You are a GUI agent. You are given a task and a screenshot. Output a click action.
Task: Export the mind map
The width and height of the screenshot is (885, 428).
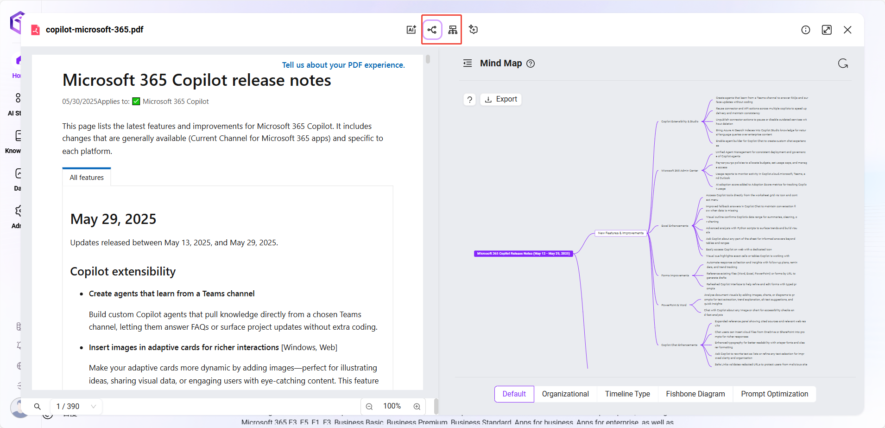501,99
